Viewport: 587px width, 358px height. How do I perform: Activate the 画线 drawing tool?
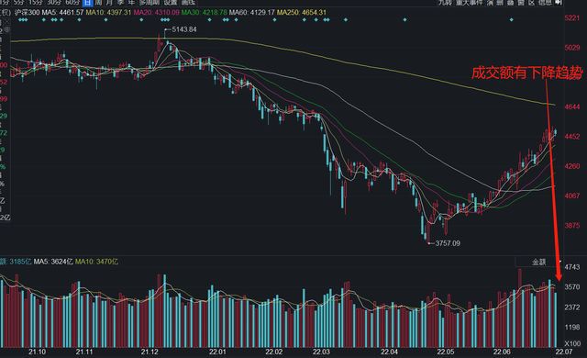[x=188, y=2]
